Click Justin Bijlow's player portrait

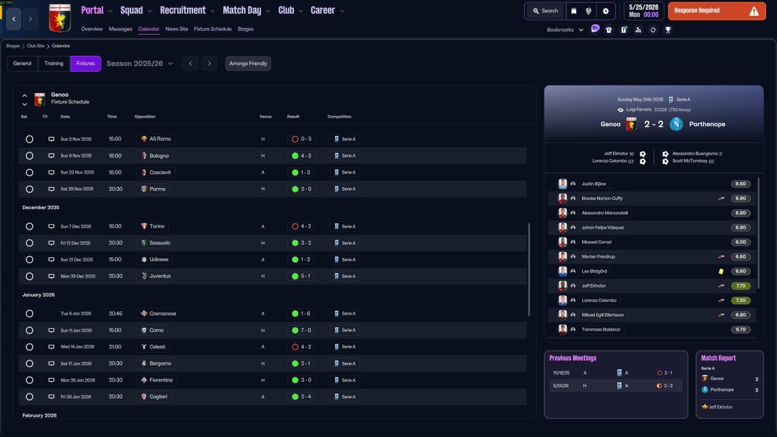coord(563,184)
